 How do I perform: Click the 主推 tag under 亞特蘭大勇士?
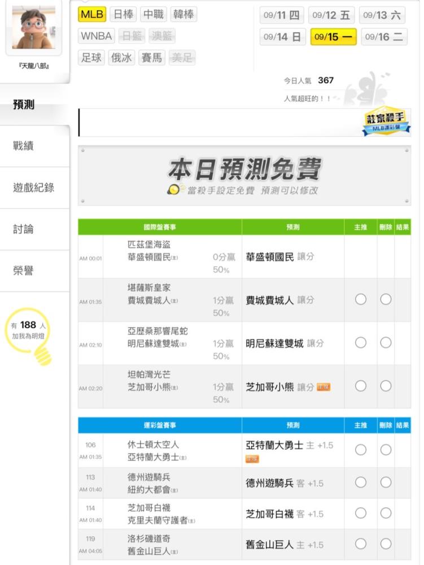click(252, 459)
